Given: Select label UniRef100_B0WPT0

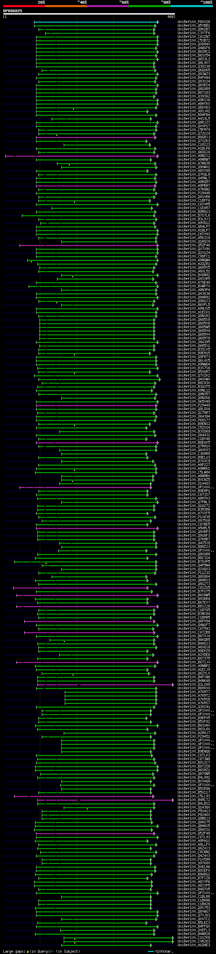Looking at the screenshot, I should coord(194,286).
